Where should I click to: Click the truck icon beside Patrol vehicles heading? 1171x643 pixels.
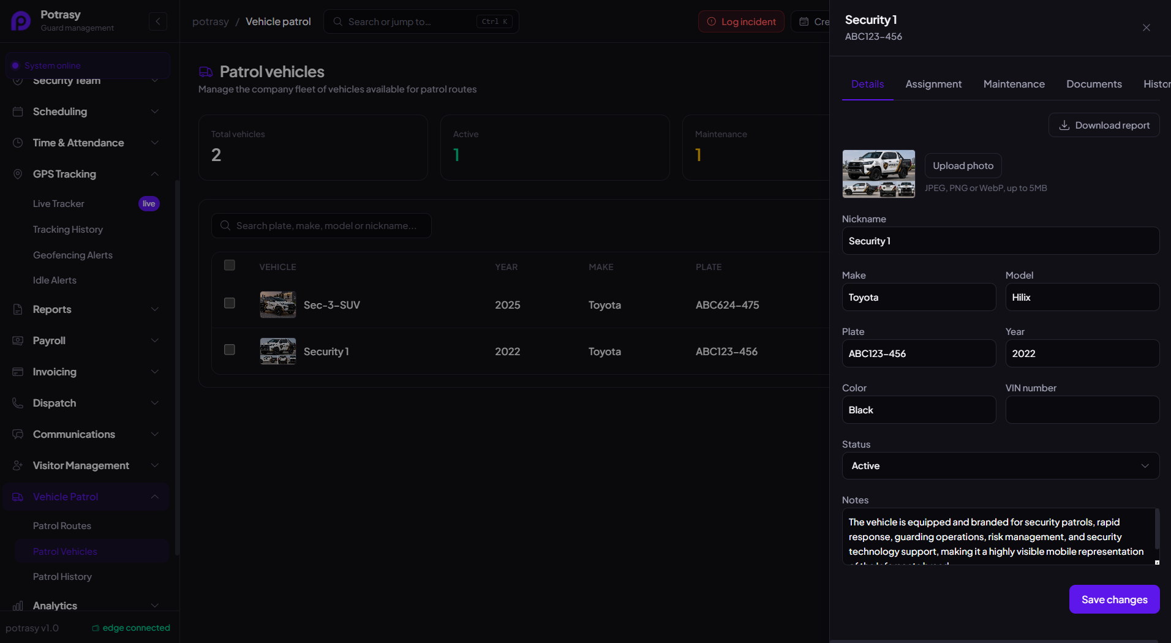click(206, 72)
